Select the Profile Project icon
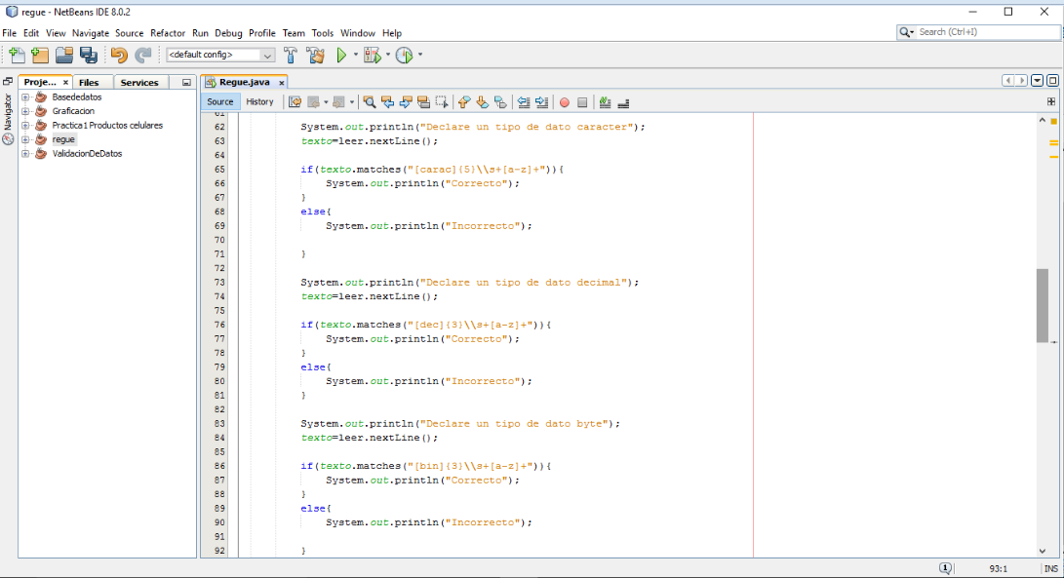Screen dimensions: 1064x578 click(404, 56)
